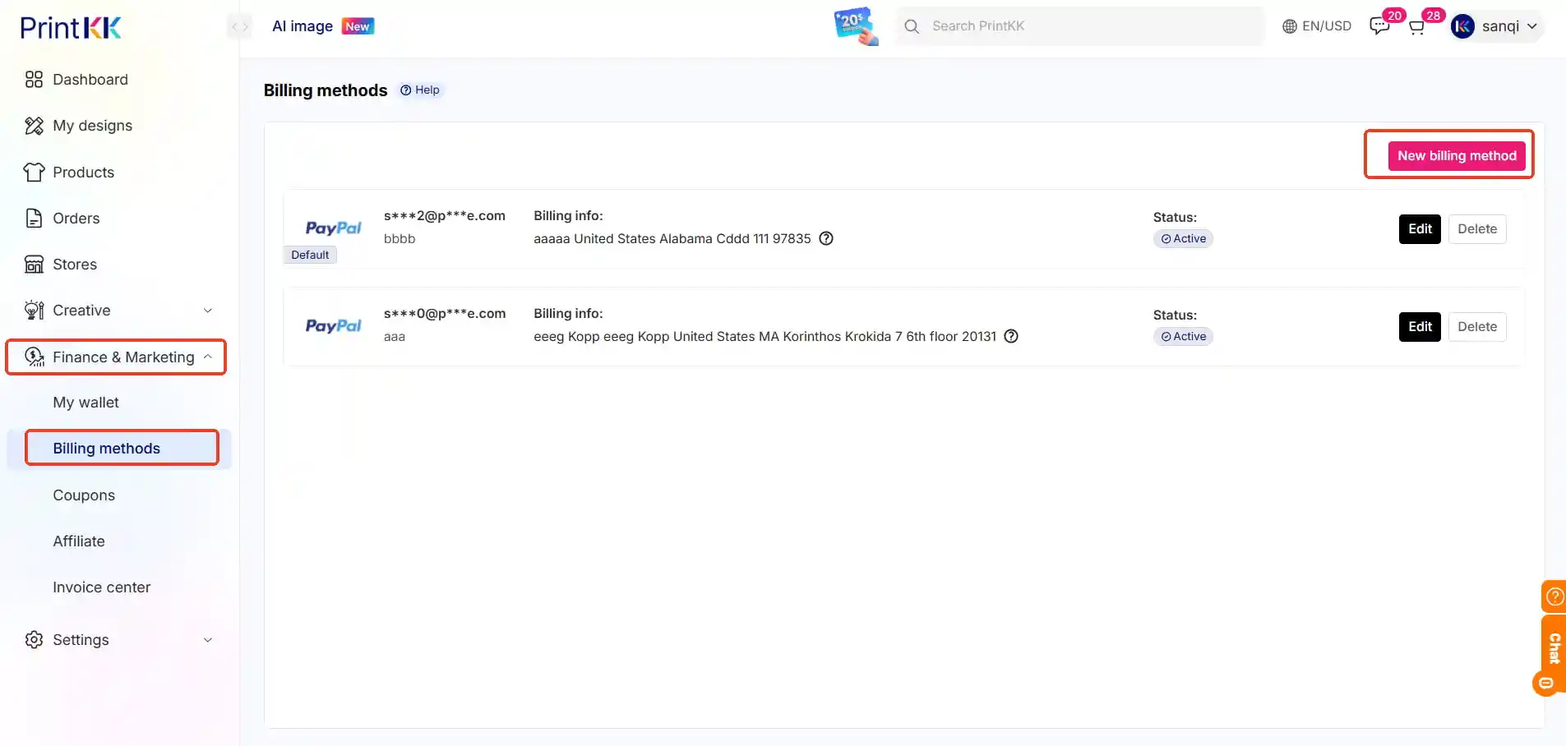Viewport: 1566px width, 746px height.
Task: Open the Orders page icon
Action: click(x=33, y=218)
